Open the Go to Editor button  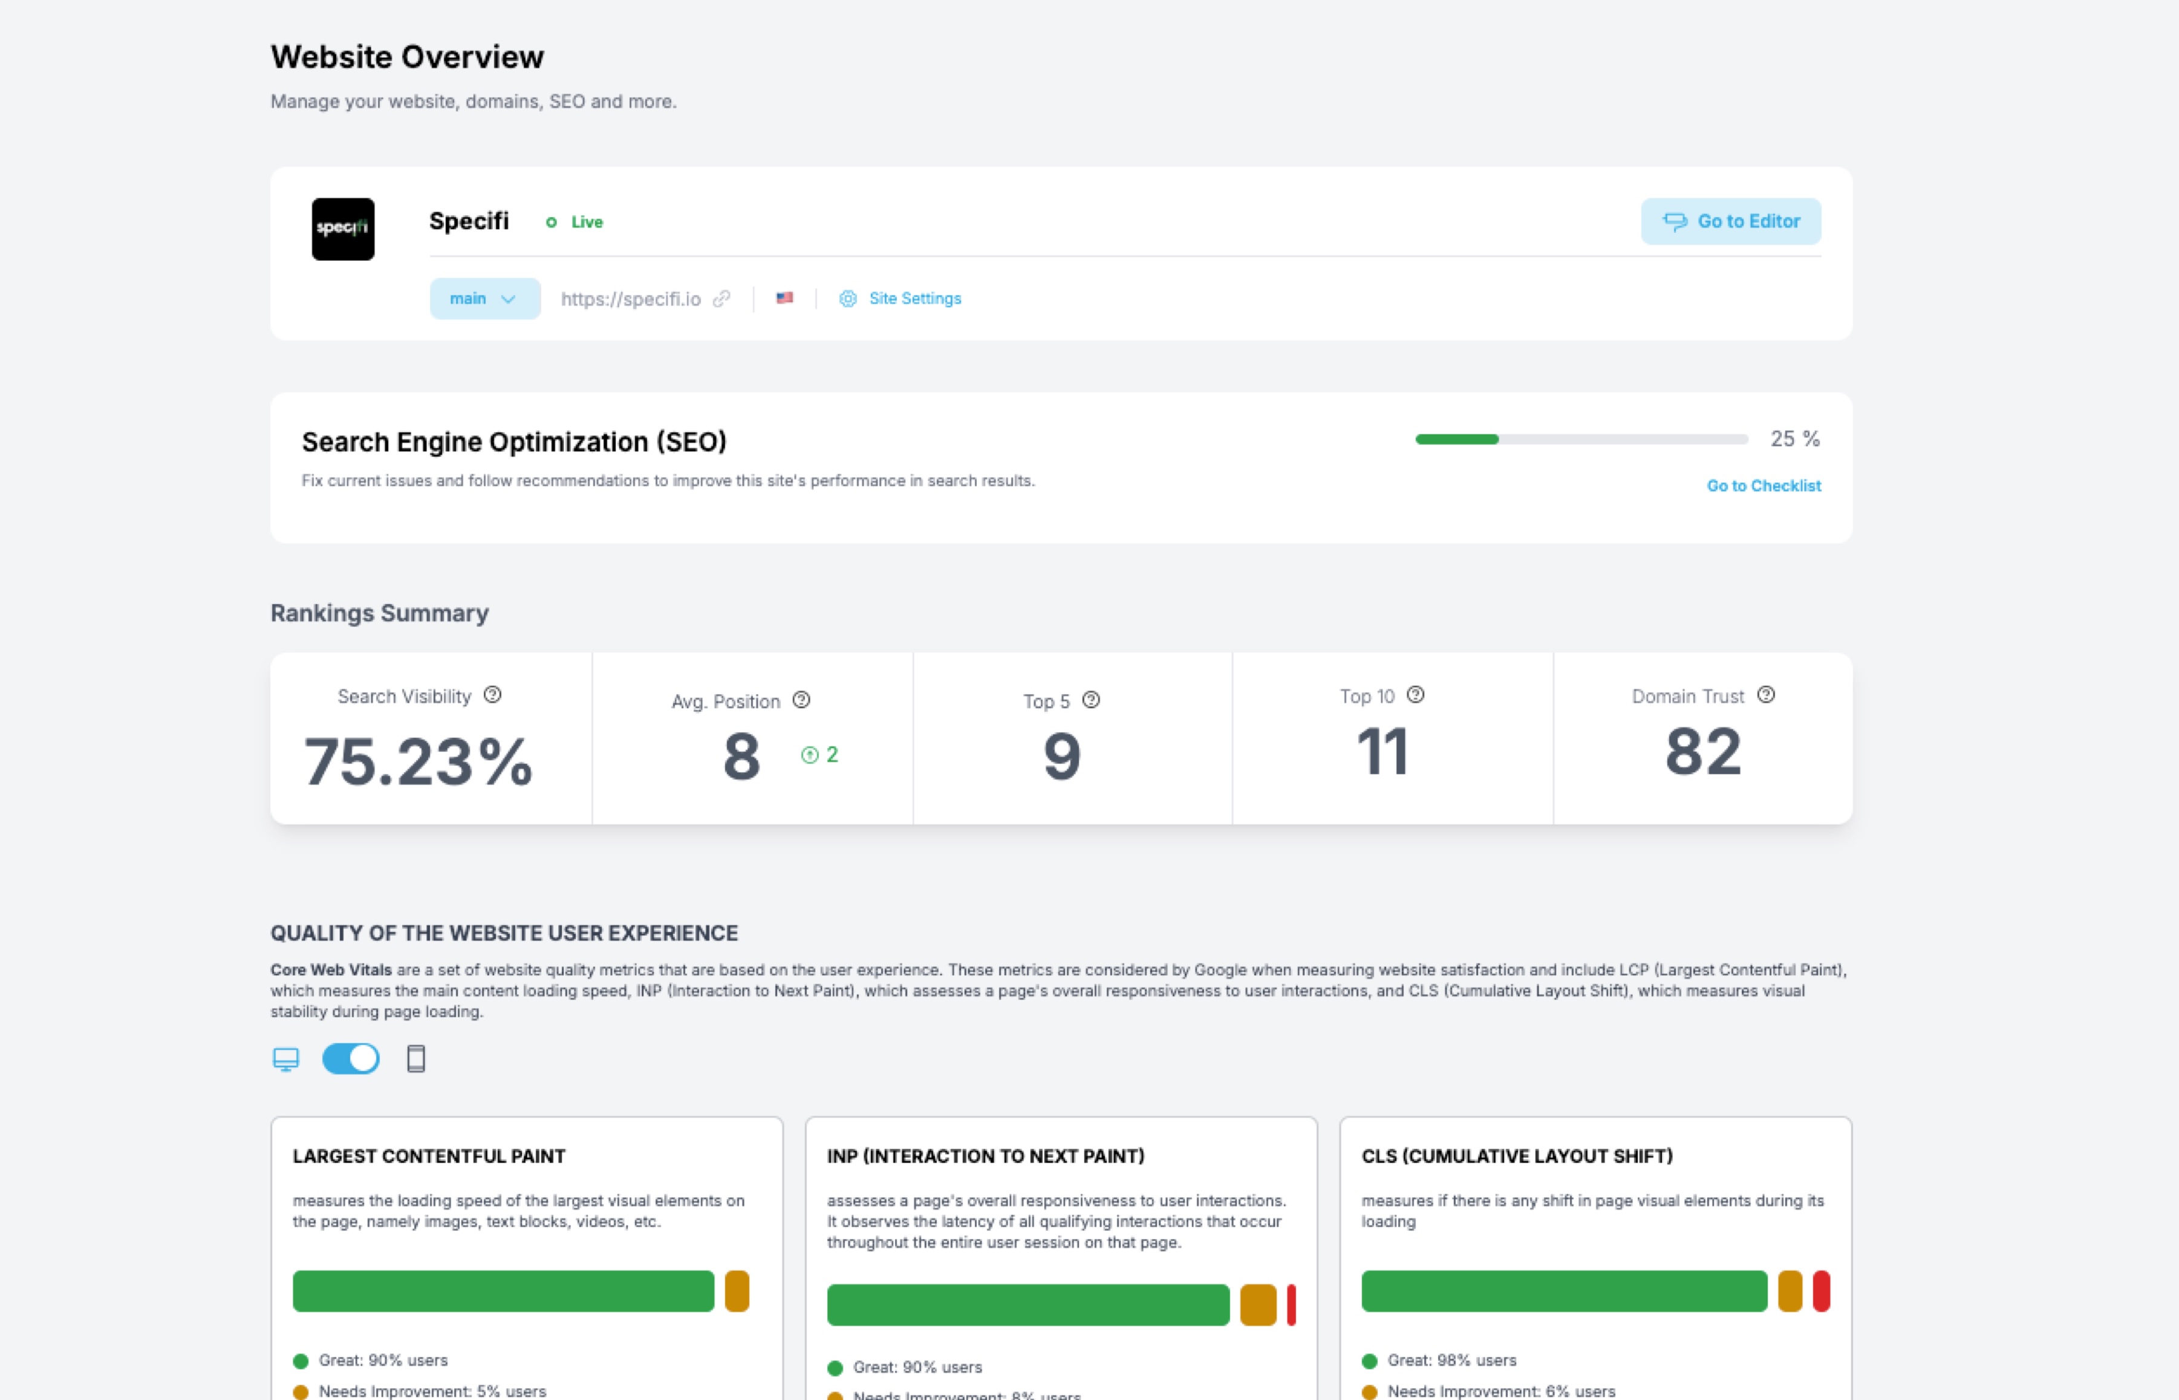(1730, 222)
